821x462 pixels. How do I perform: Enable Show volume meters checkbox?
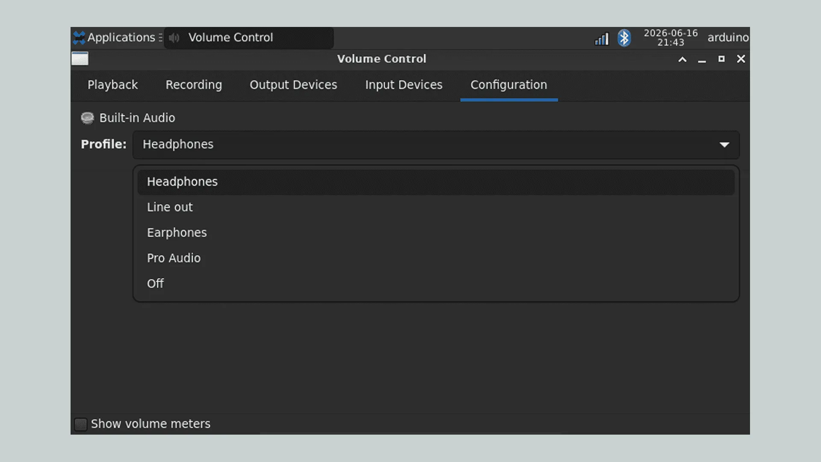click(x=80, y=424)
